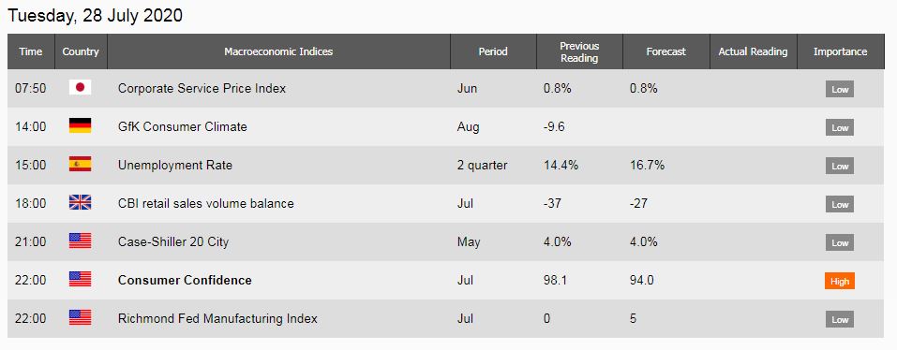Click the Germany flag icon
The height and width of the screenshot is (350, 897).
pos(80,125)
